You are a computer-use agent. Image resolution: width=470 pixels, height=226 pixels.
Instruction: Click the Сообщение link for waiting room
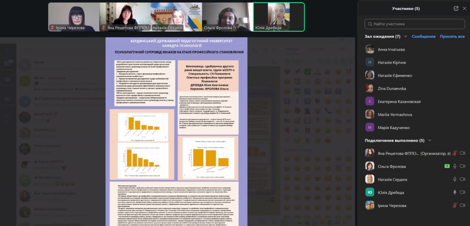coord(423,37)
